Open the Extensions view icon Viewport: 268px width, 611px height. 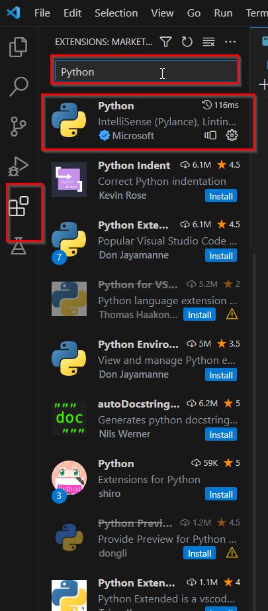[19, 206]
